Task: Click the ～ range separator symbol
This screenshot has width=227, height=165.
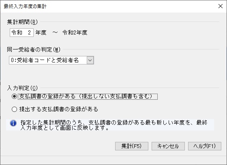Action: coord(55,32)
